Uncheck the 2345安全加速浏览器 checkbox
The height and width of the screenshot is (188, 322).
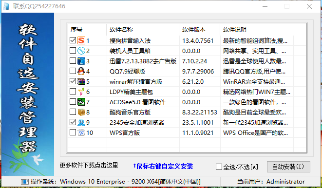click(73, 122)
